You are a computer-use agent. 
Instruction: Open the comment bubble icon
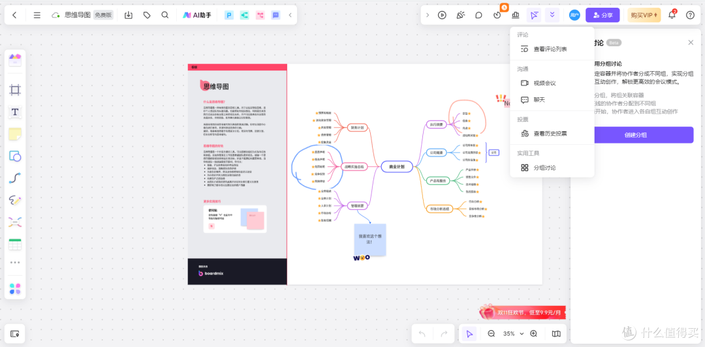pos(479,15)
